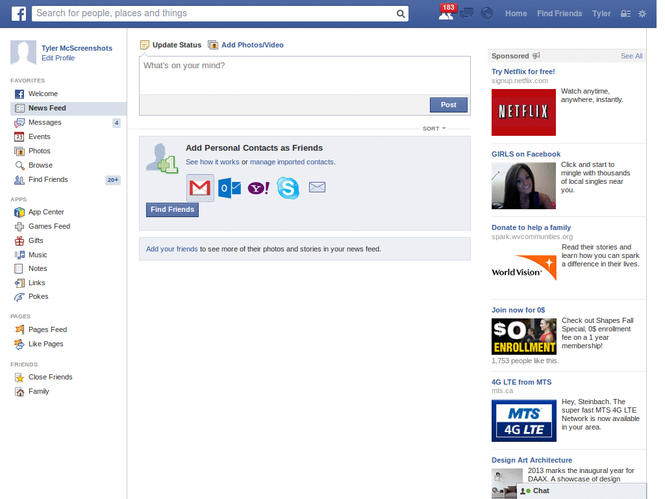Viewport: 665px width, 499px height.
Task: Open Join now for 0$ ad title
Action: (518, 310)
